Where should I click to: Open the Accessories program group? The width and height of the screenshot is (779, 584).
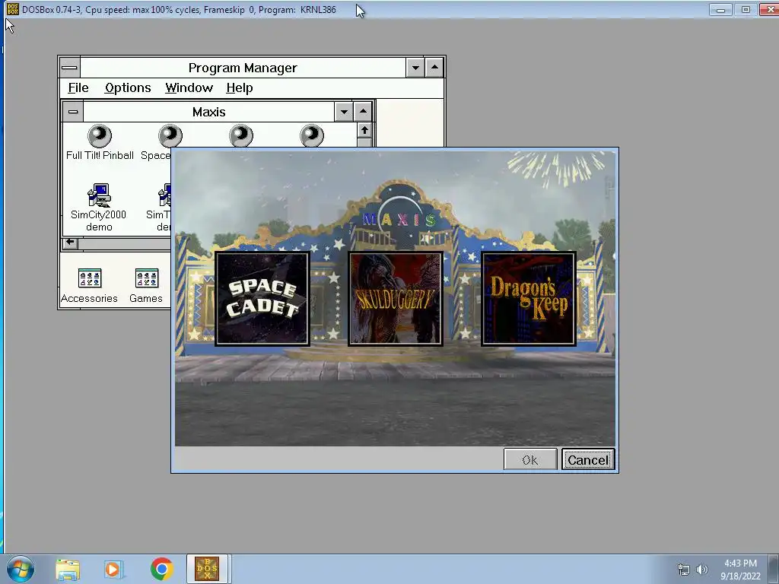coord(90,286)
